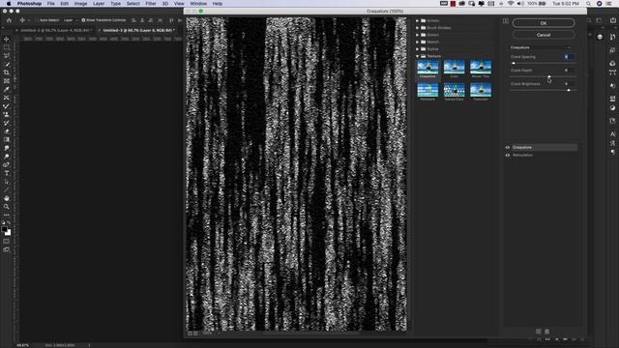Zoom out the filter preview (minus button)
The height and width of the screenshot is (348, 619).
[190, 333]
